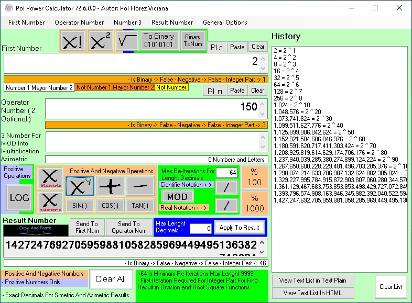Screen dimensions: 412x303
Task: Click the LOG button
Action: pos(19,197)
